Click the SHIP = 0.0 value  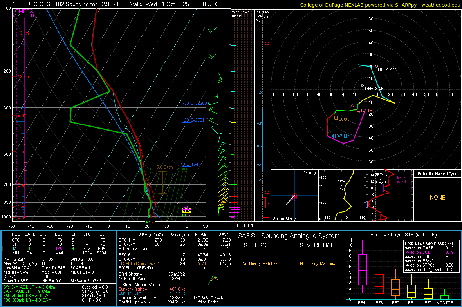(x=92, y=300)
